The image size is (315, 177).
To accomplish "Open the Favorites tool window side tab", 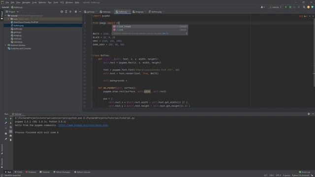I will (x=2, y=163).
